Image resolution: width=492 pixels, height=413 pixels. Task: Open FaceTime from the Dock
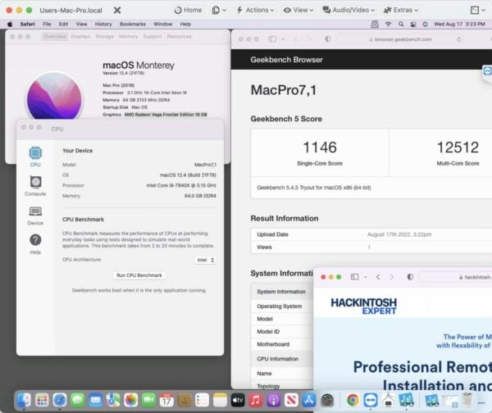pos(148,400)
